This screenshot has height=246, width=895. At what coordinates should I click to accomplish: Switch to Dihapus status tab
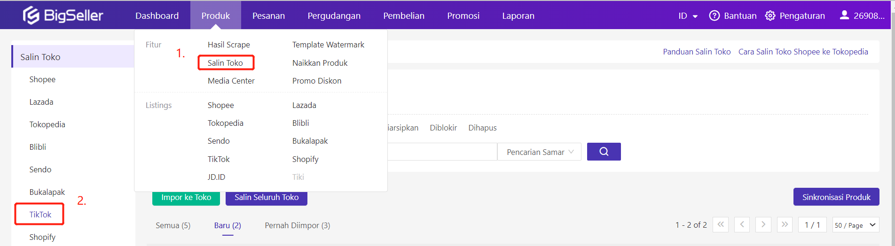click(x=482, y=128)
